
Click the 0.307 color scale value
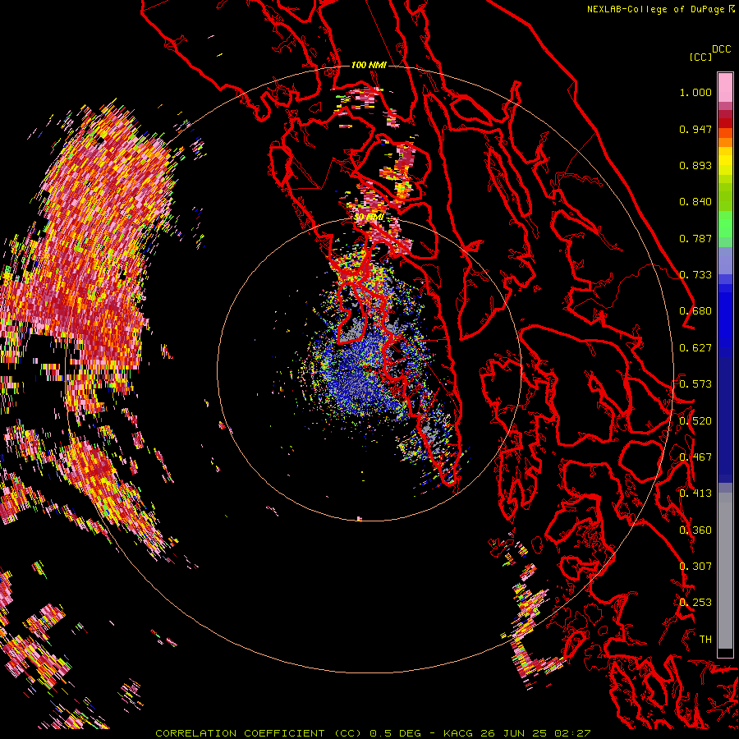tap(695, 566)
